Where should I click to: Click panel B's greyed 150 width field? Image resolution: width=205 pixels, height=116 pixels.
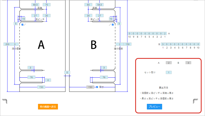click(90, 87)
